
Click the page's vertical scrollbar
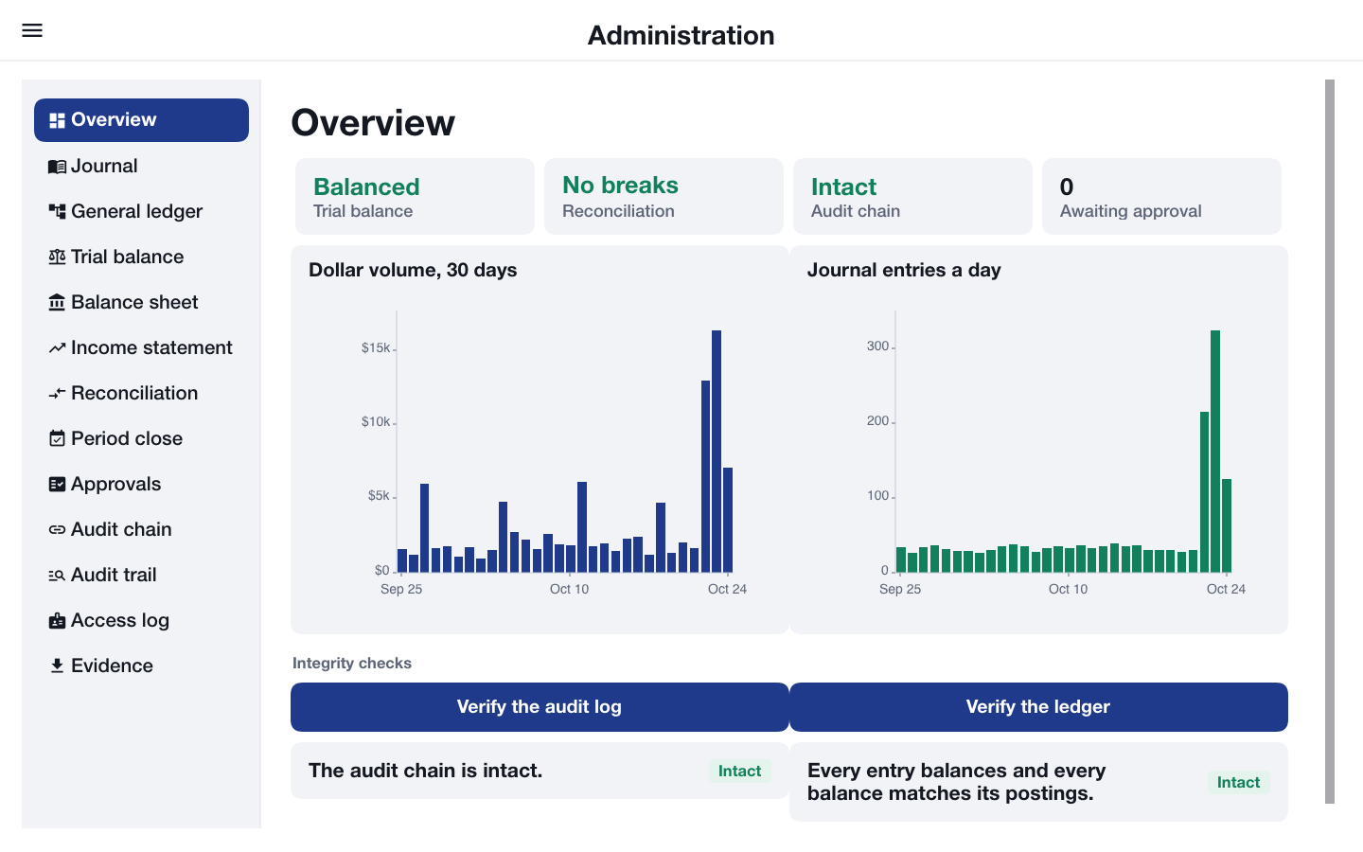[x=1330, y=441]
